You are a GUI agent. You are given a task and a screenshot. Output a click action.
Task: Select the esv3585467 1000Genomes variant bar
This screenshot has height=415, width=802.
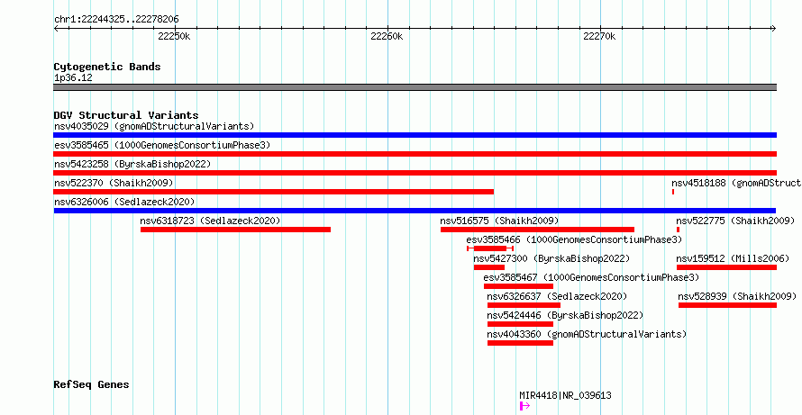519,286
